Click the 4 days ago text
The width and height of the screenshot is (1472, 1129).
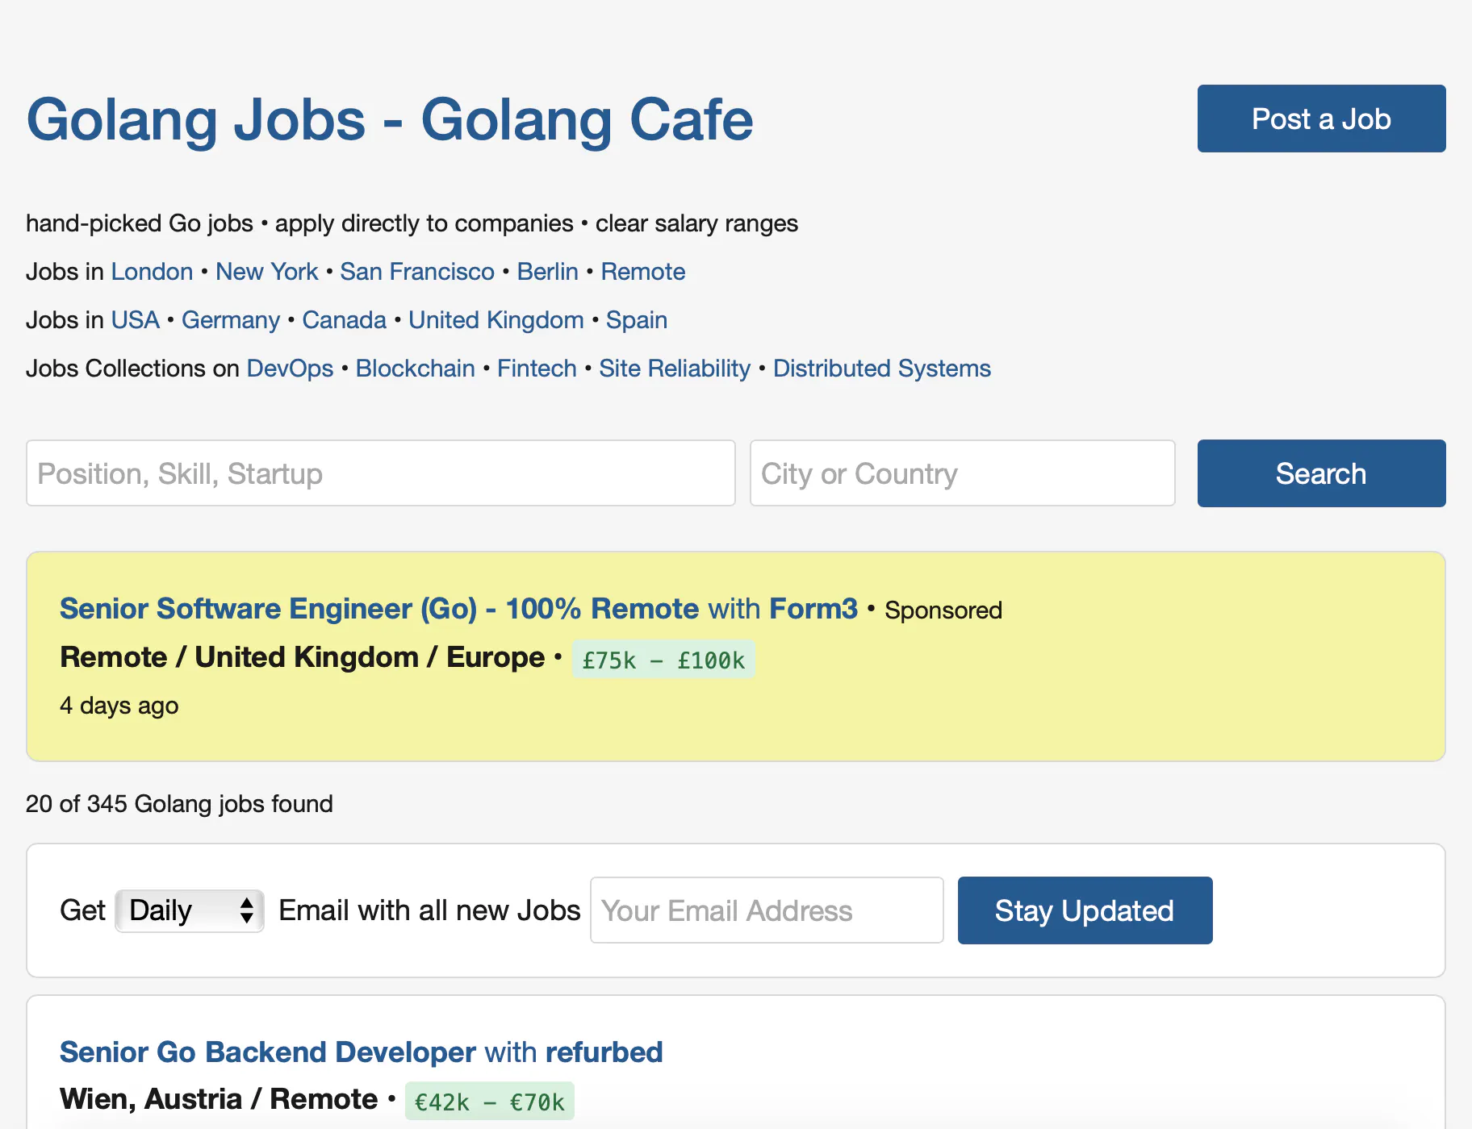[119, 706]
